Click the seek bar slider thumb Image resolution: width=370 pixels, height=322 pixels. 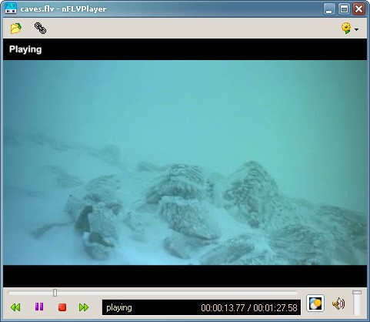55,293
